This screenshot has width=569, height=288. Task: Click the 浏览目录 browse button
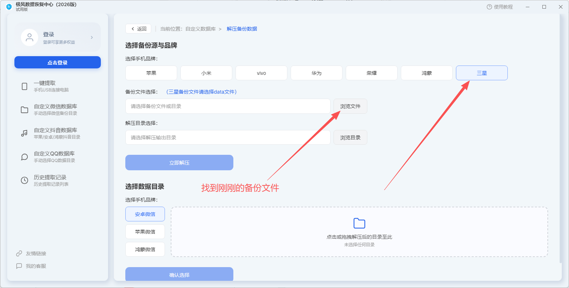click(350, 138)
